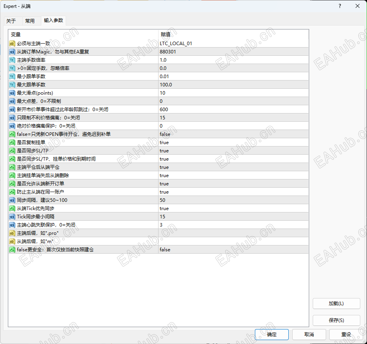The height and width of the screenshot is (344, 367).
Task: Click the 赋值 column header
Action: point(233,35)
